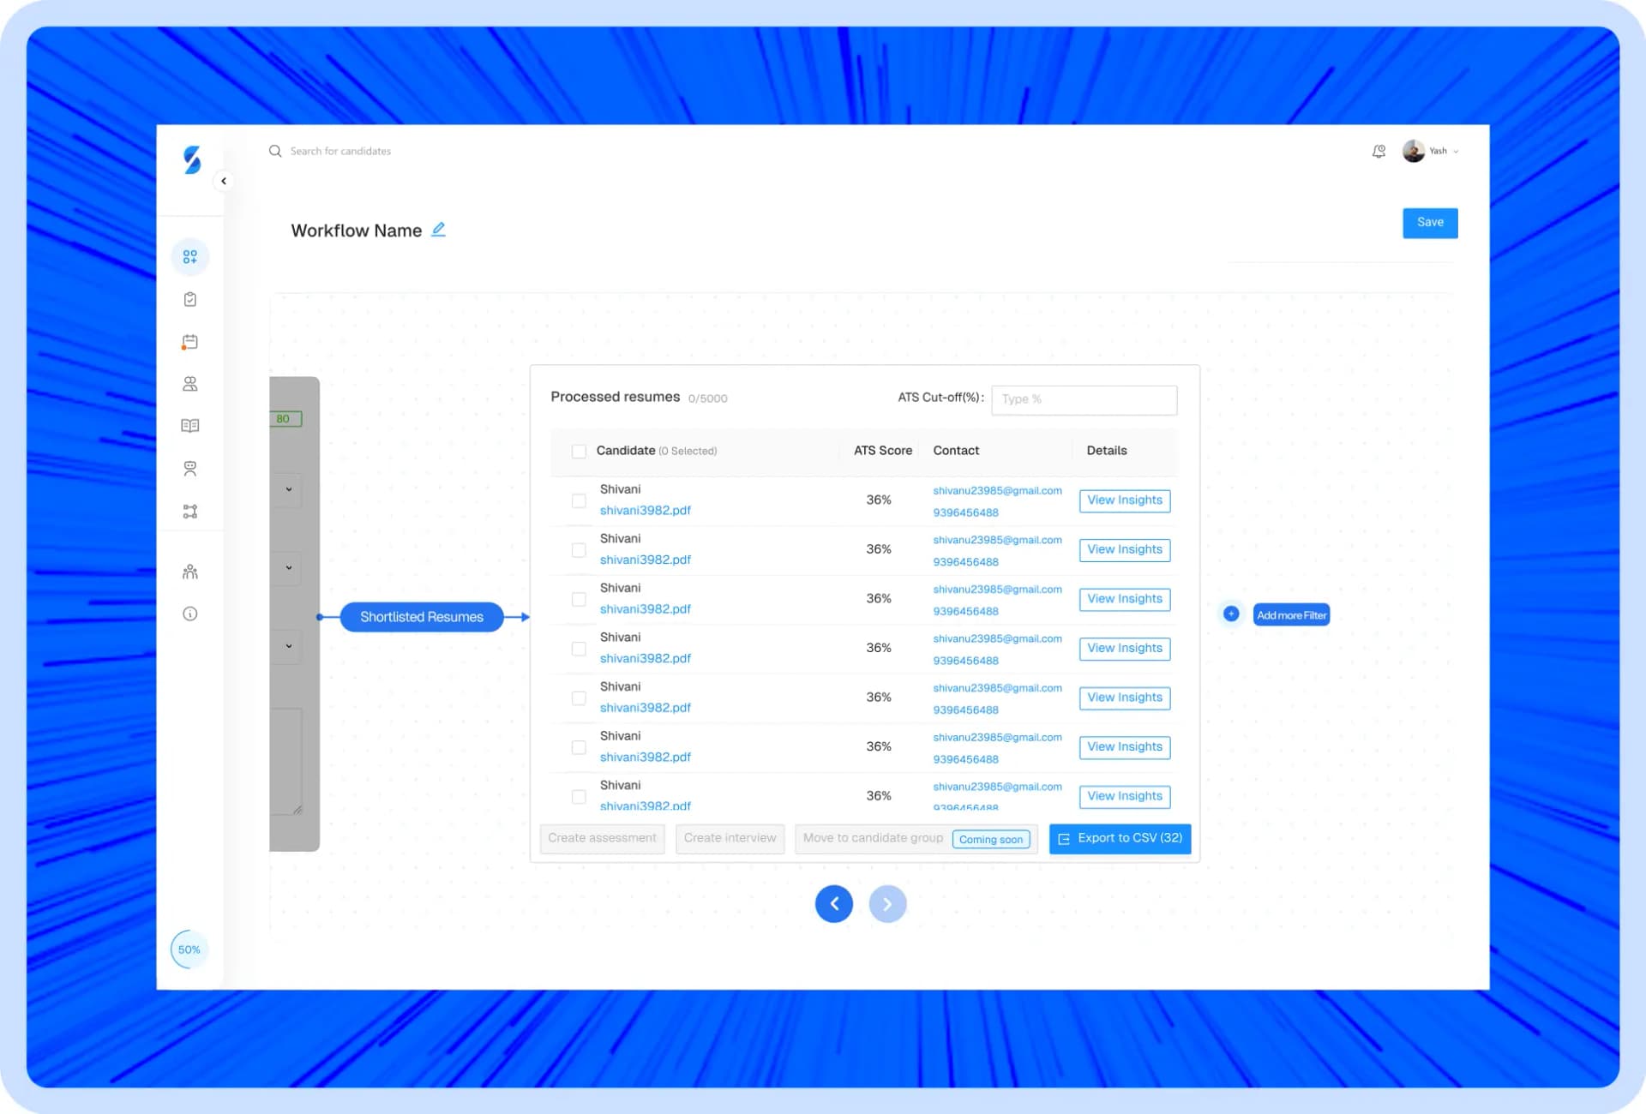Click the Save button
The height and width of the screenshot is (1114, 1646).
(1429, 222)
